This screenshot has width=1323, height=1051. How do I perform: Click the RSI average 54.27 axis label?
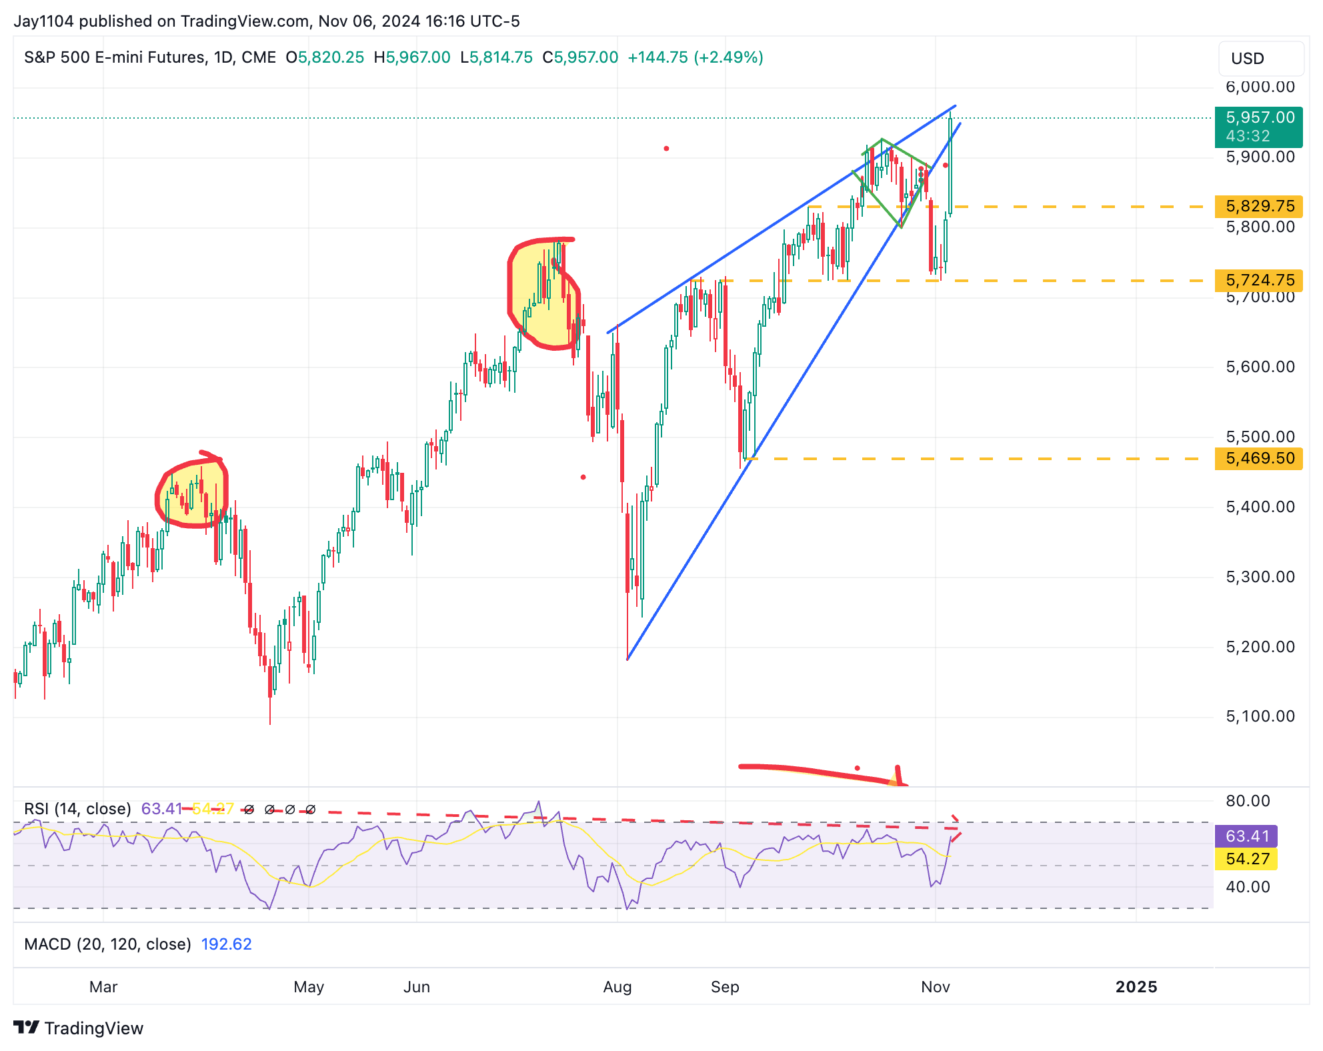click(x=1246, y=859)
